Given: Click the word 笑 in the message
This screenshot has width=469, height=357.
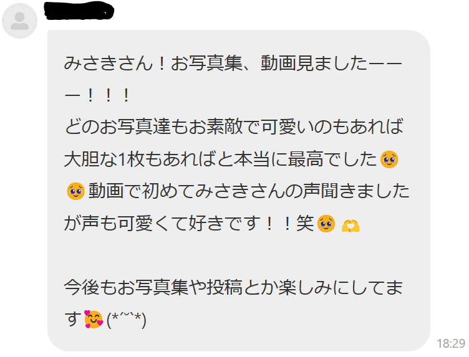Looking at the screenshot, I should 305,223.
